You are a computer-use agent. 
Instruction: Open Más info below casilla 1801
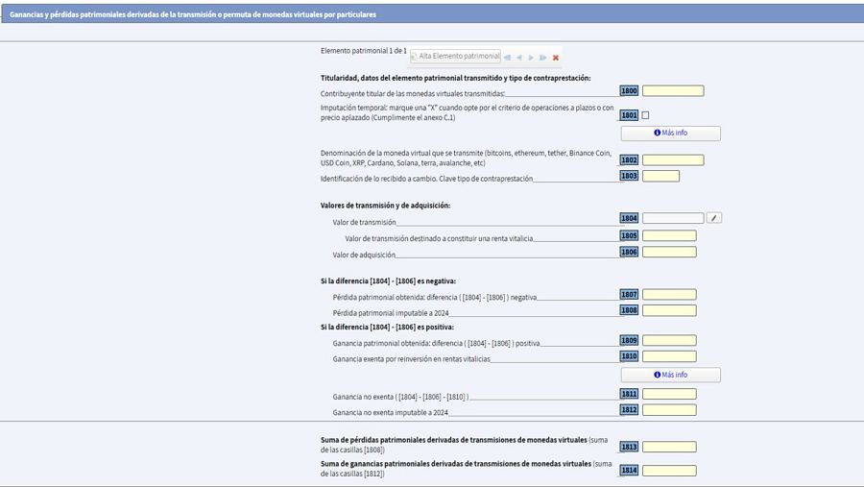click(671, 133)
